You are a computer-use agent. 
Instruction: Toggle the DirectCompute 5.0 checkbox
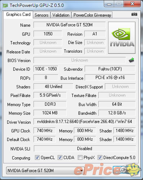tap(100, 157)
